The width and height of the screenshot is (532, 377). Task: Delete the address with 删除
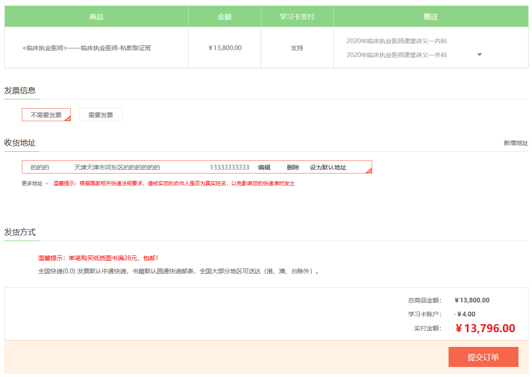click(293, 167)
